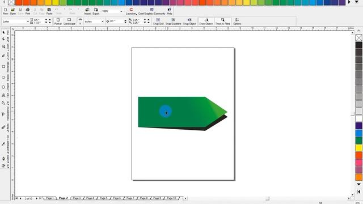Jump to first page button
The height and width of the screenshot is (204, 363).
coord(16,198)
